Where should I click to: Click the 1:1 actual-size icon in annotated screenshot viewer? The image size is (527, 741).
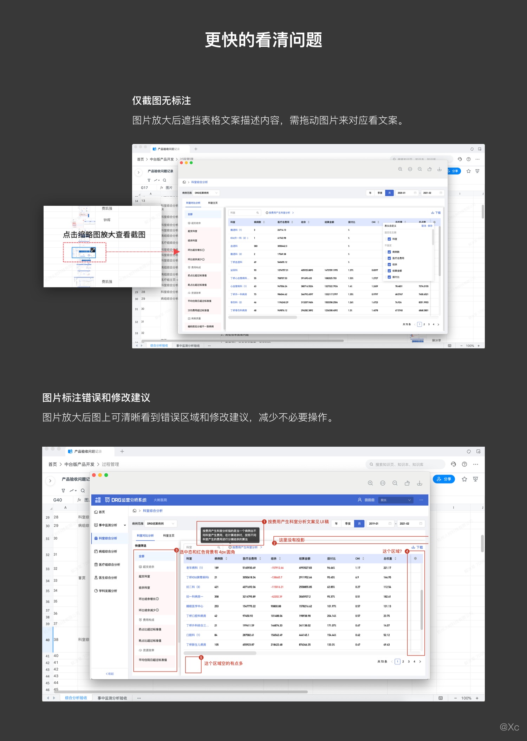point(383,483)
